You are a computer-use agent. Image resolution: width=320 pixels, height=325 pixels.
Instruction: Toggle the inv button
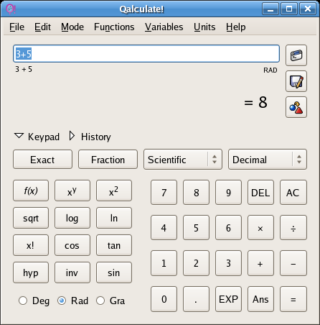(x=72, y=273)
